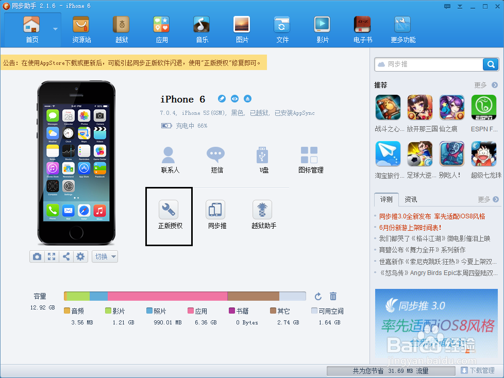Open 更多功能 more features
Screen dimensions: 504x378
403,30
